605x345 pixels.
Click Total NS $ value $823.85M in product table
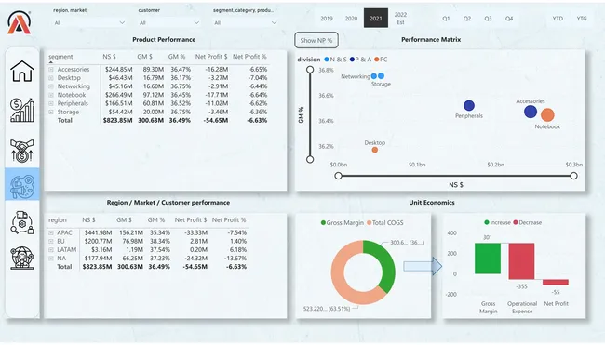[117, 120]
